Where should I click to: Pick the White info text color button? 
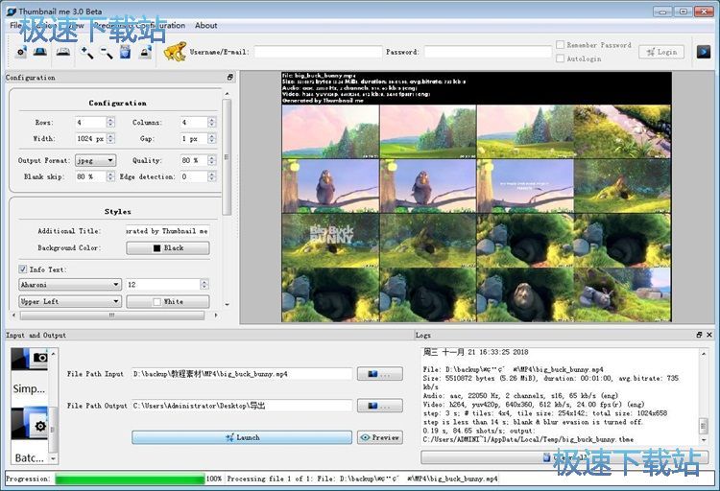(168, 301)
